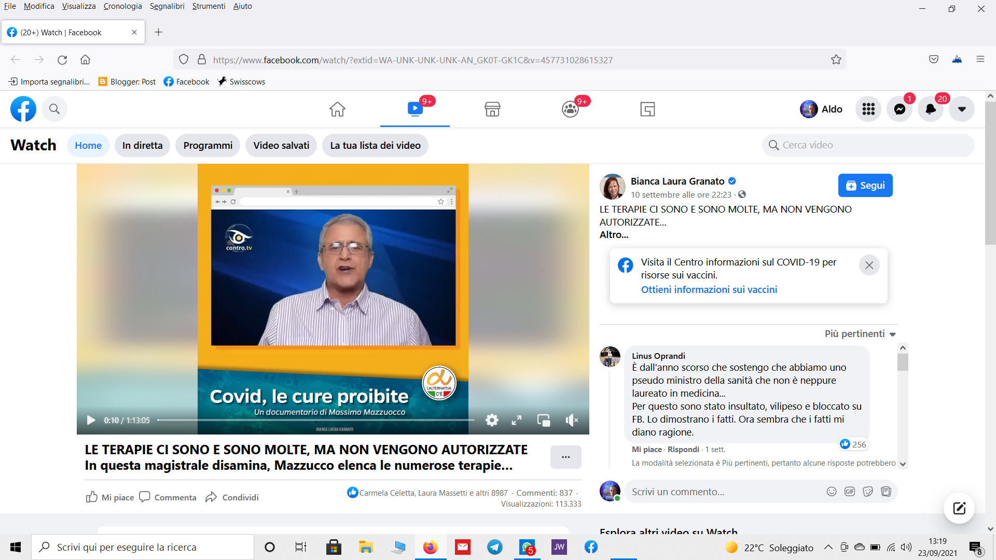Unmute the video sound
Screen dimensions: 996x560
tap(571, 420)
